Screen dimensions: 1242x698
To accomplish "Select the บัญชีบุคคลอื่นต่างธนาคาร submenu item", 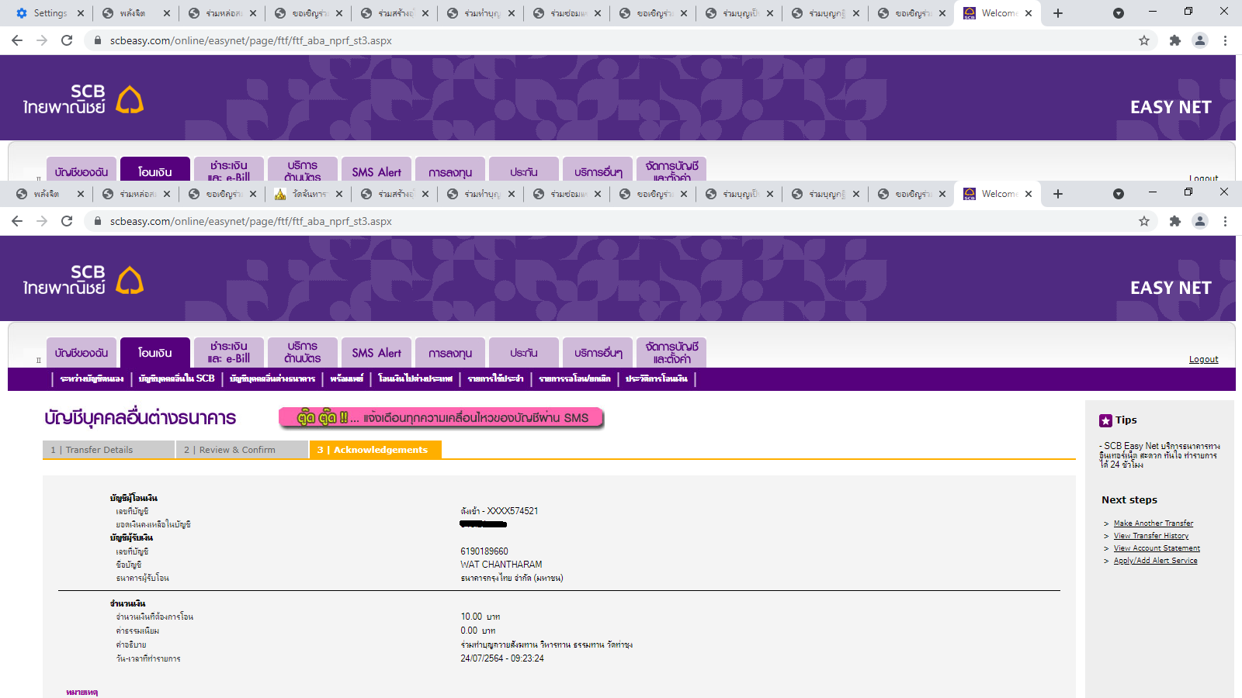I will [x=272, y=378].
